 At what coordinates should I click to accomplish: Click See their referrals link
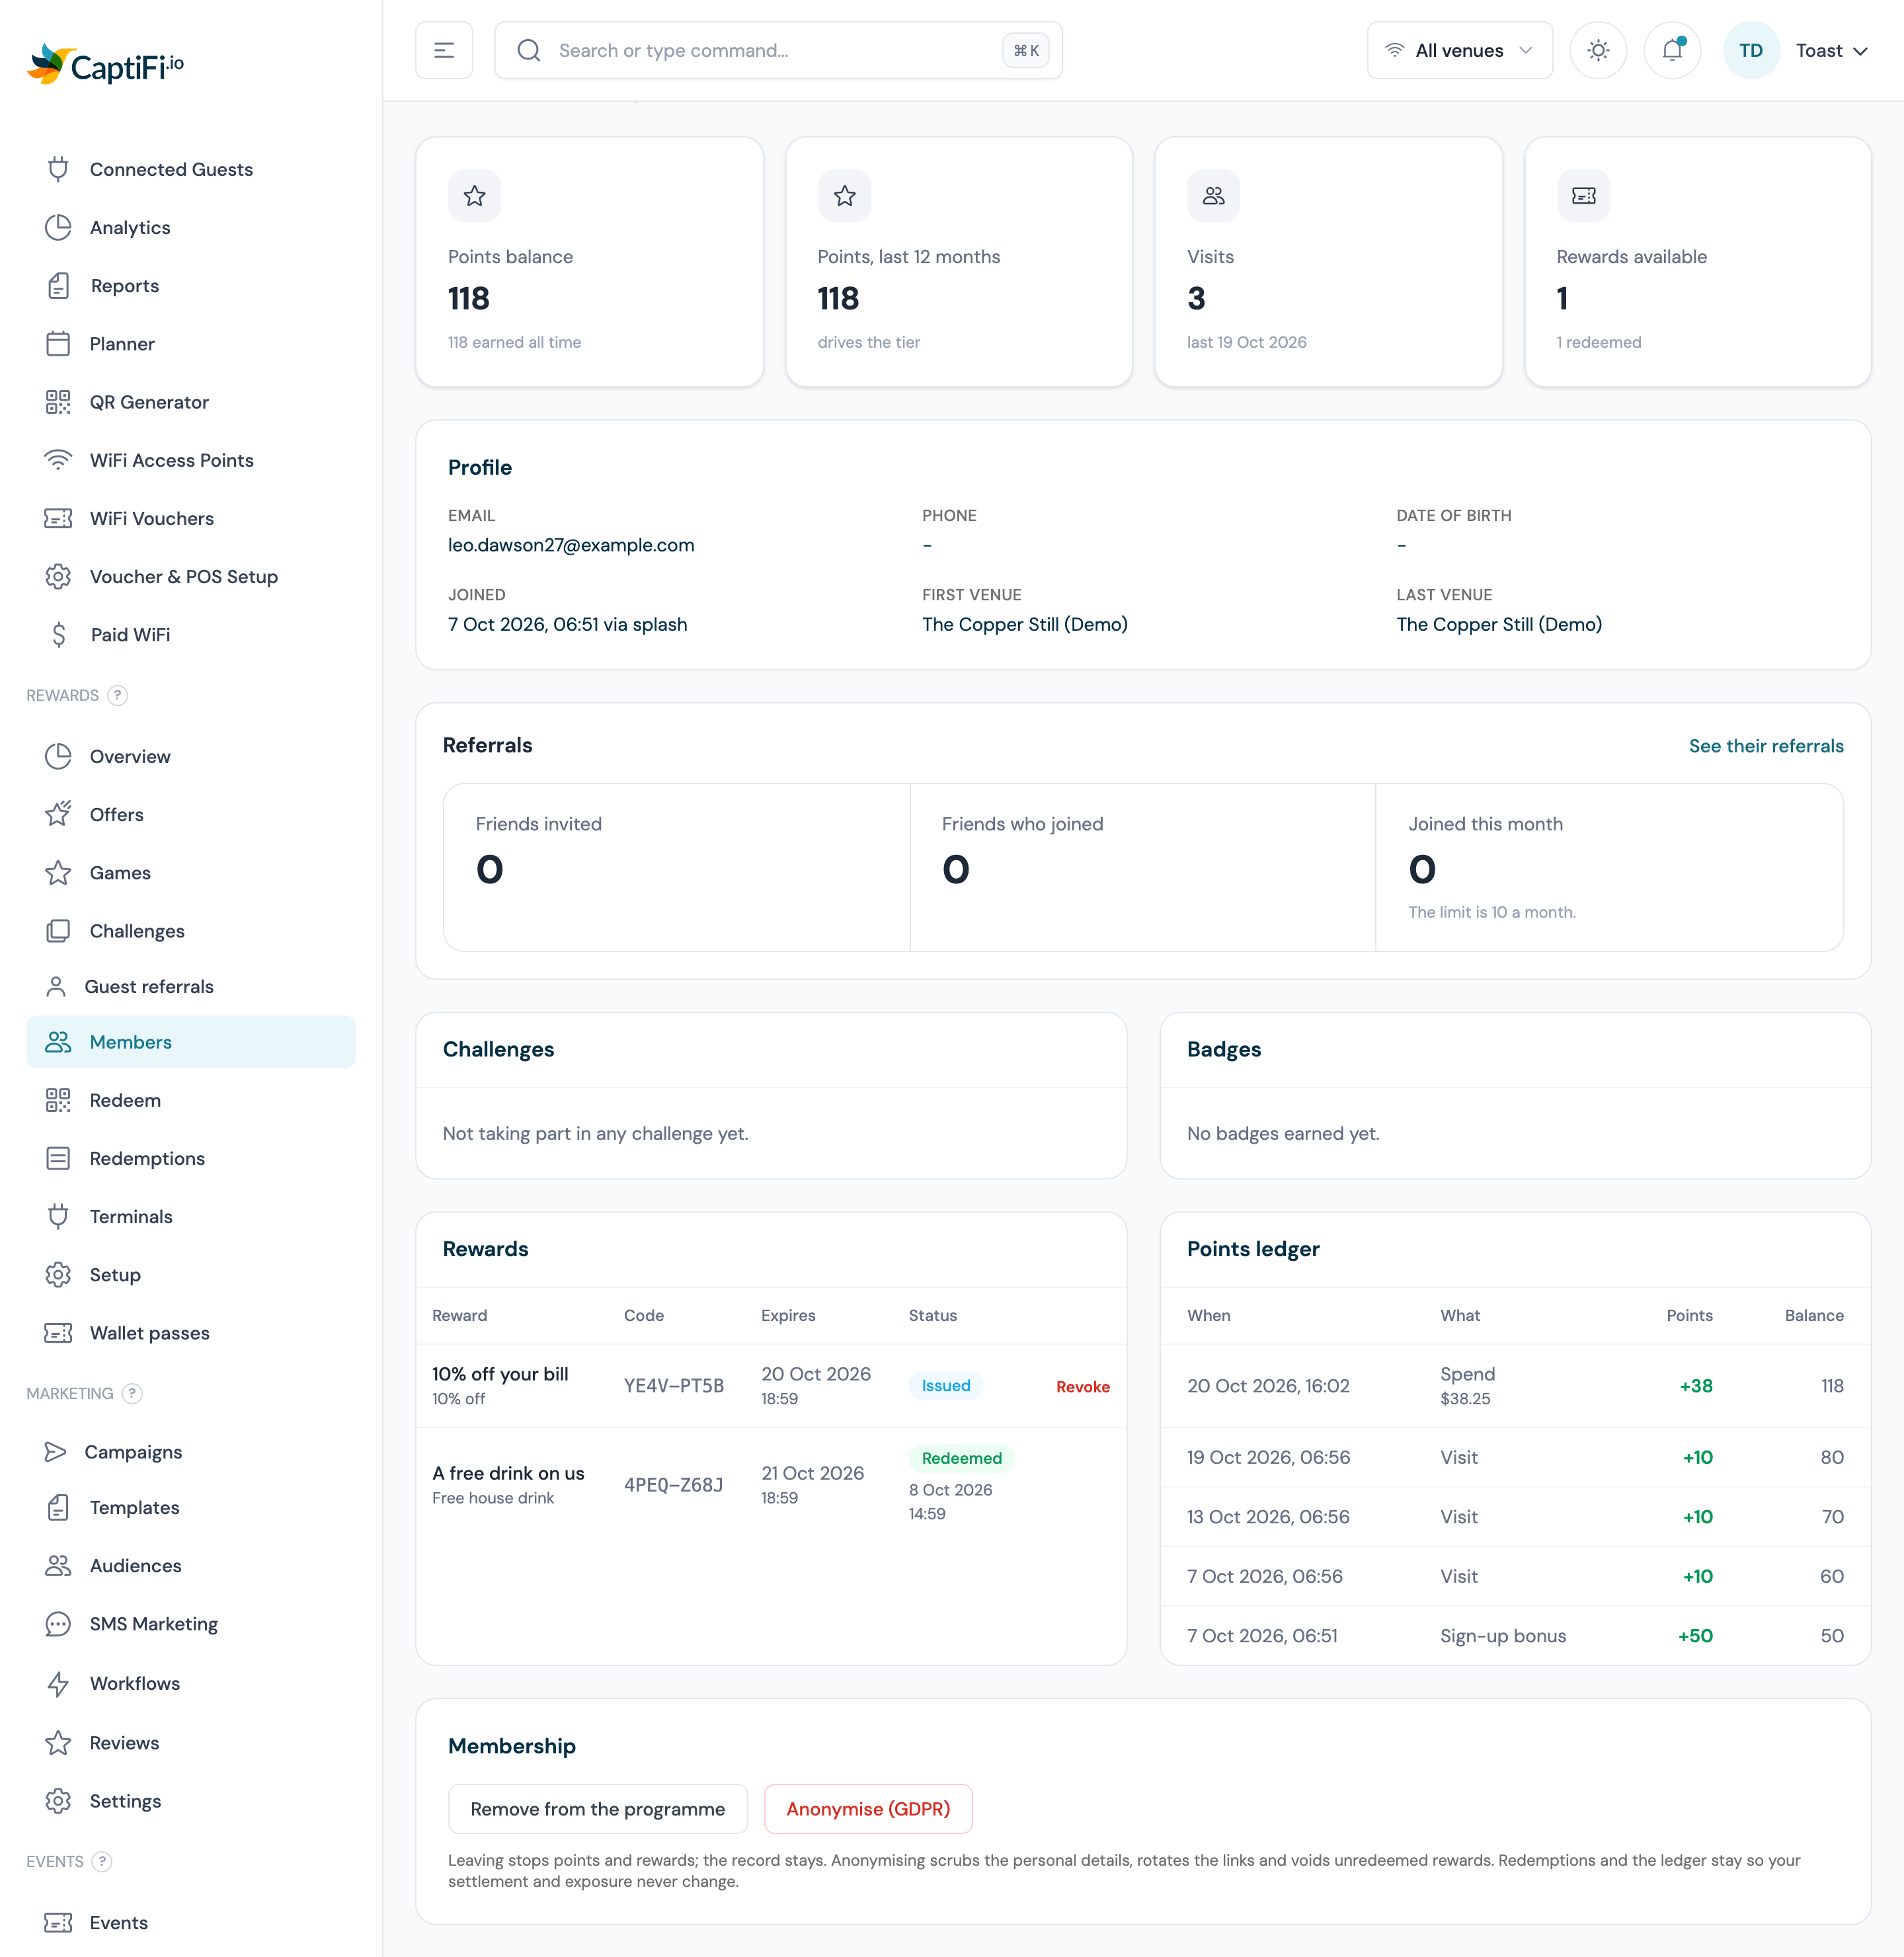pyautogui.click(x=1765, y=746)
